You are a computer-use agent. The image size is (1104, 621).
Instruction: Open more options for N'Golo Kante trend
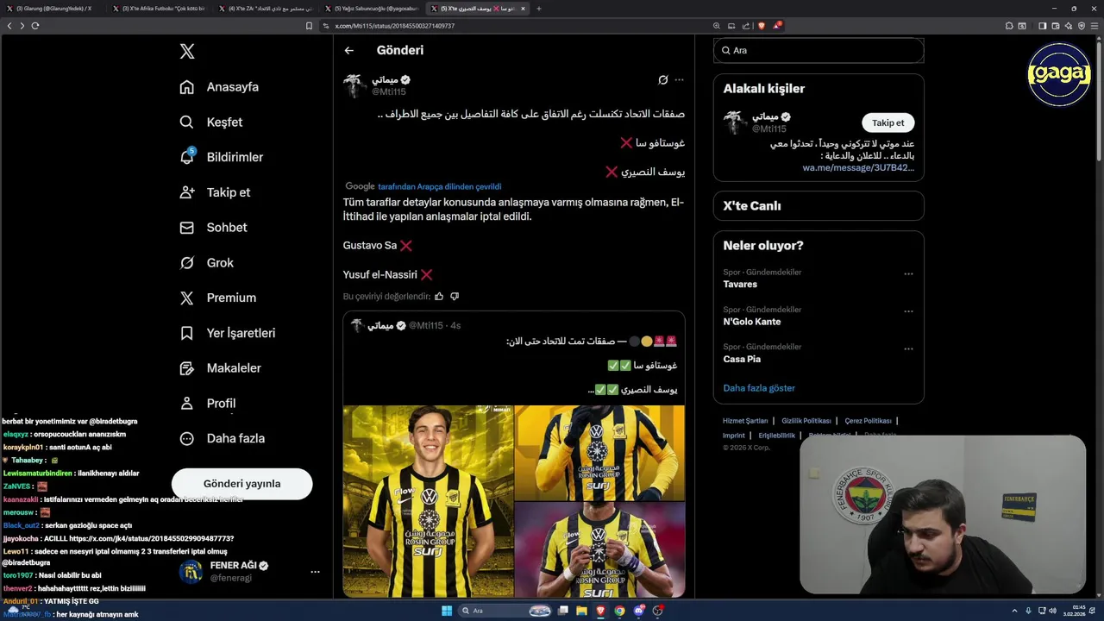click(908, 310)
